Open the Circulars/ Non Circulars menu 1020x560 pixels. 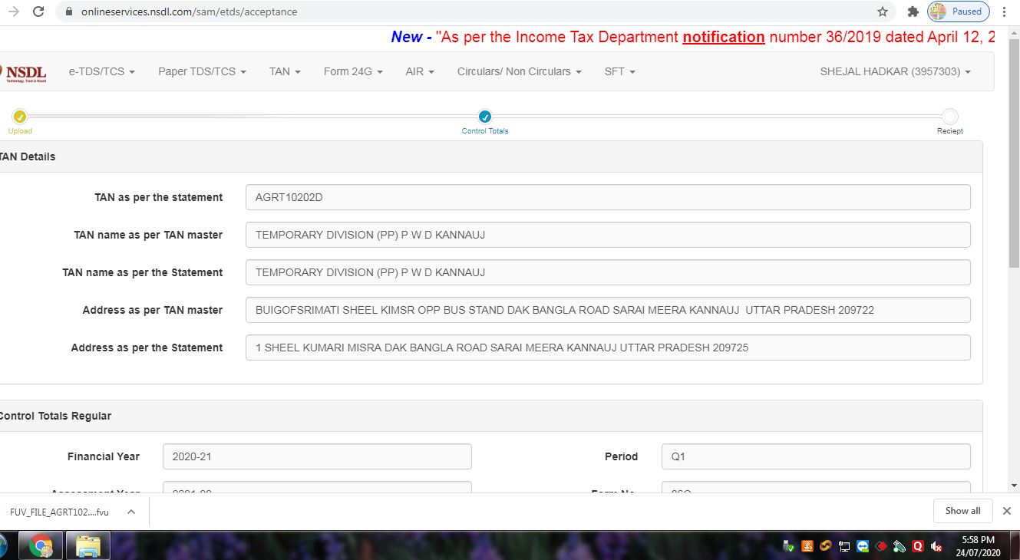tap(520, 71)
